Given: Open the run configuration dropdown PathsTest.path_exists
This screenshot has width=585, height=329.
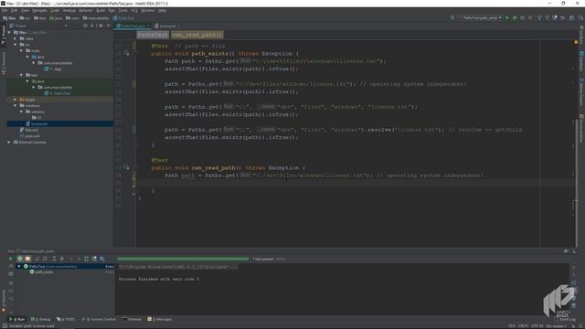Looking at the screenshot, I should pyautogui.click(x=480, y=18).
